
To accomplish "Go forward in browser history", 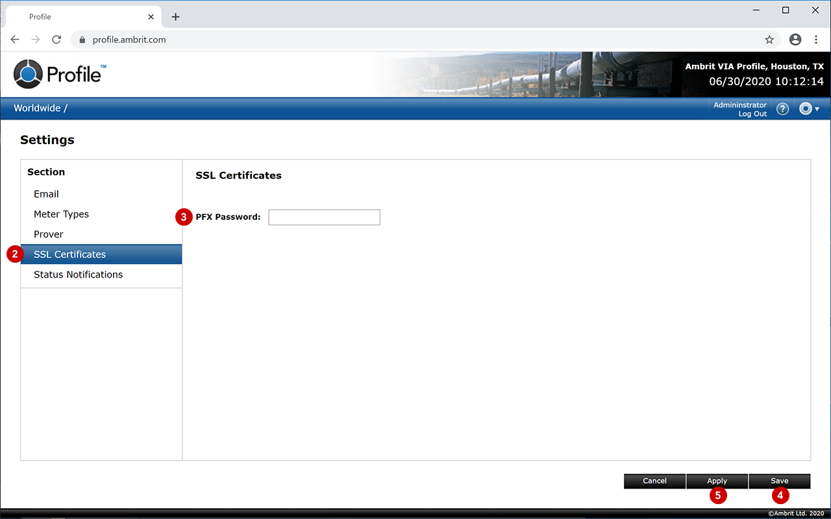I will (36, 40).
